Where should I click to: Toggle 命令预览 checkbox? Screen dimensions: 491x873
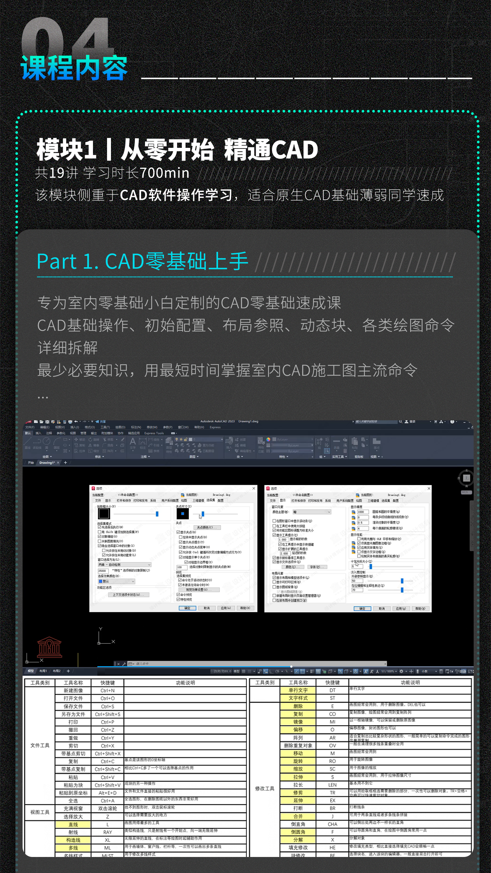coord(178,595)
